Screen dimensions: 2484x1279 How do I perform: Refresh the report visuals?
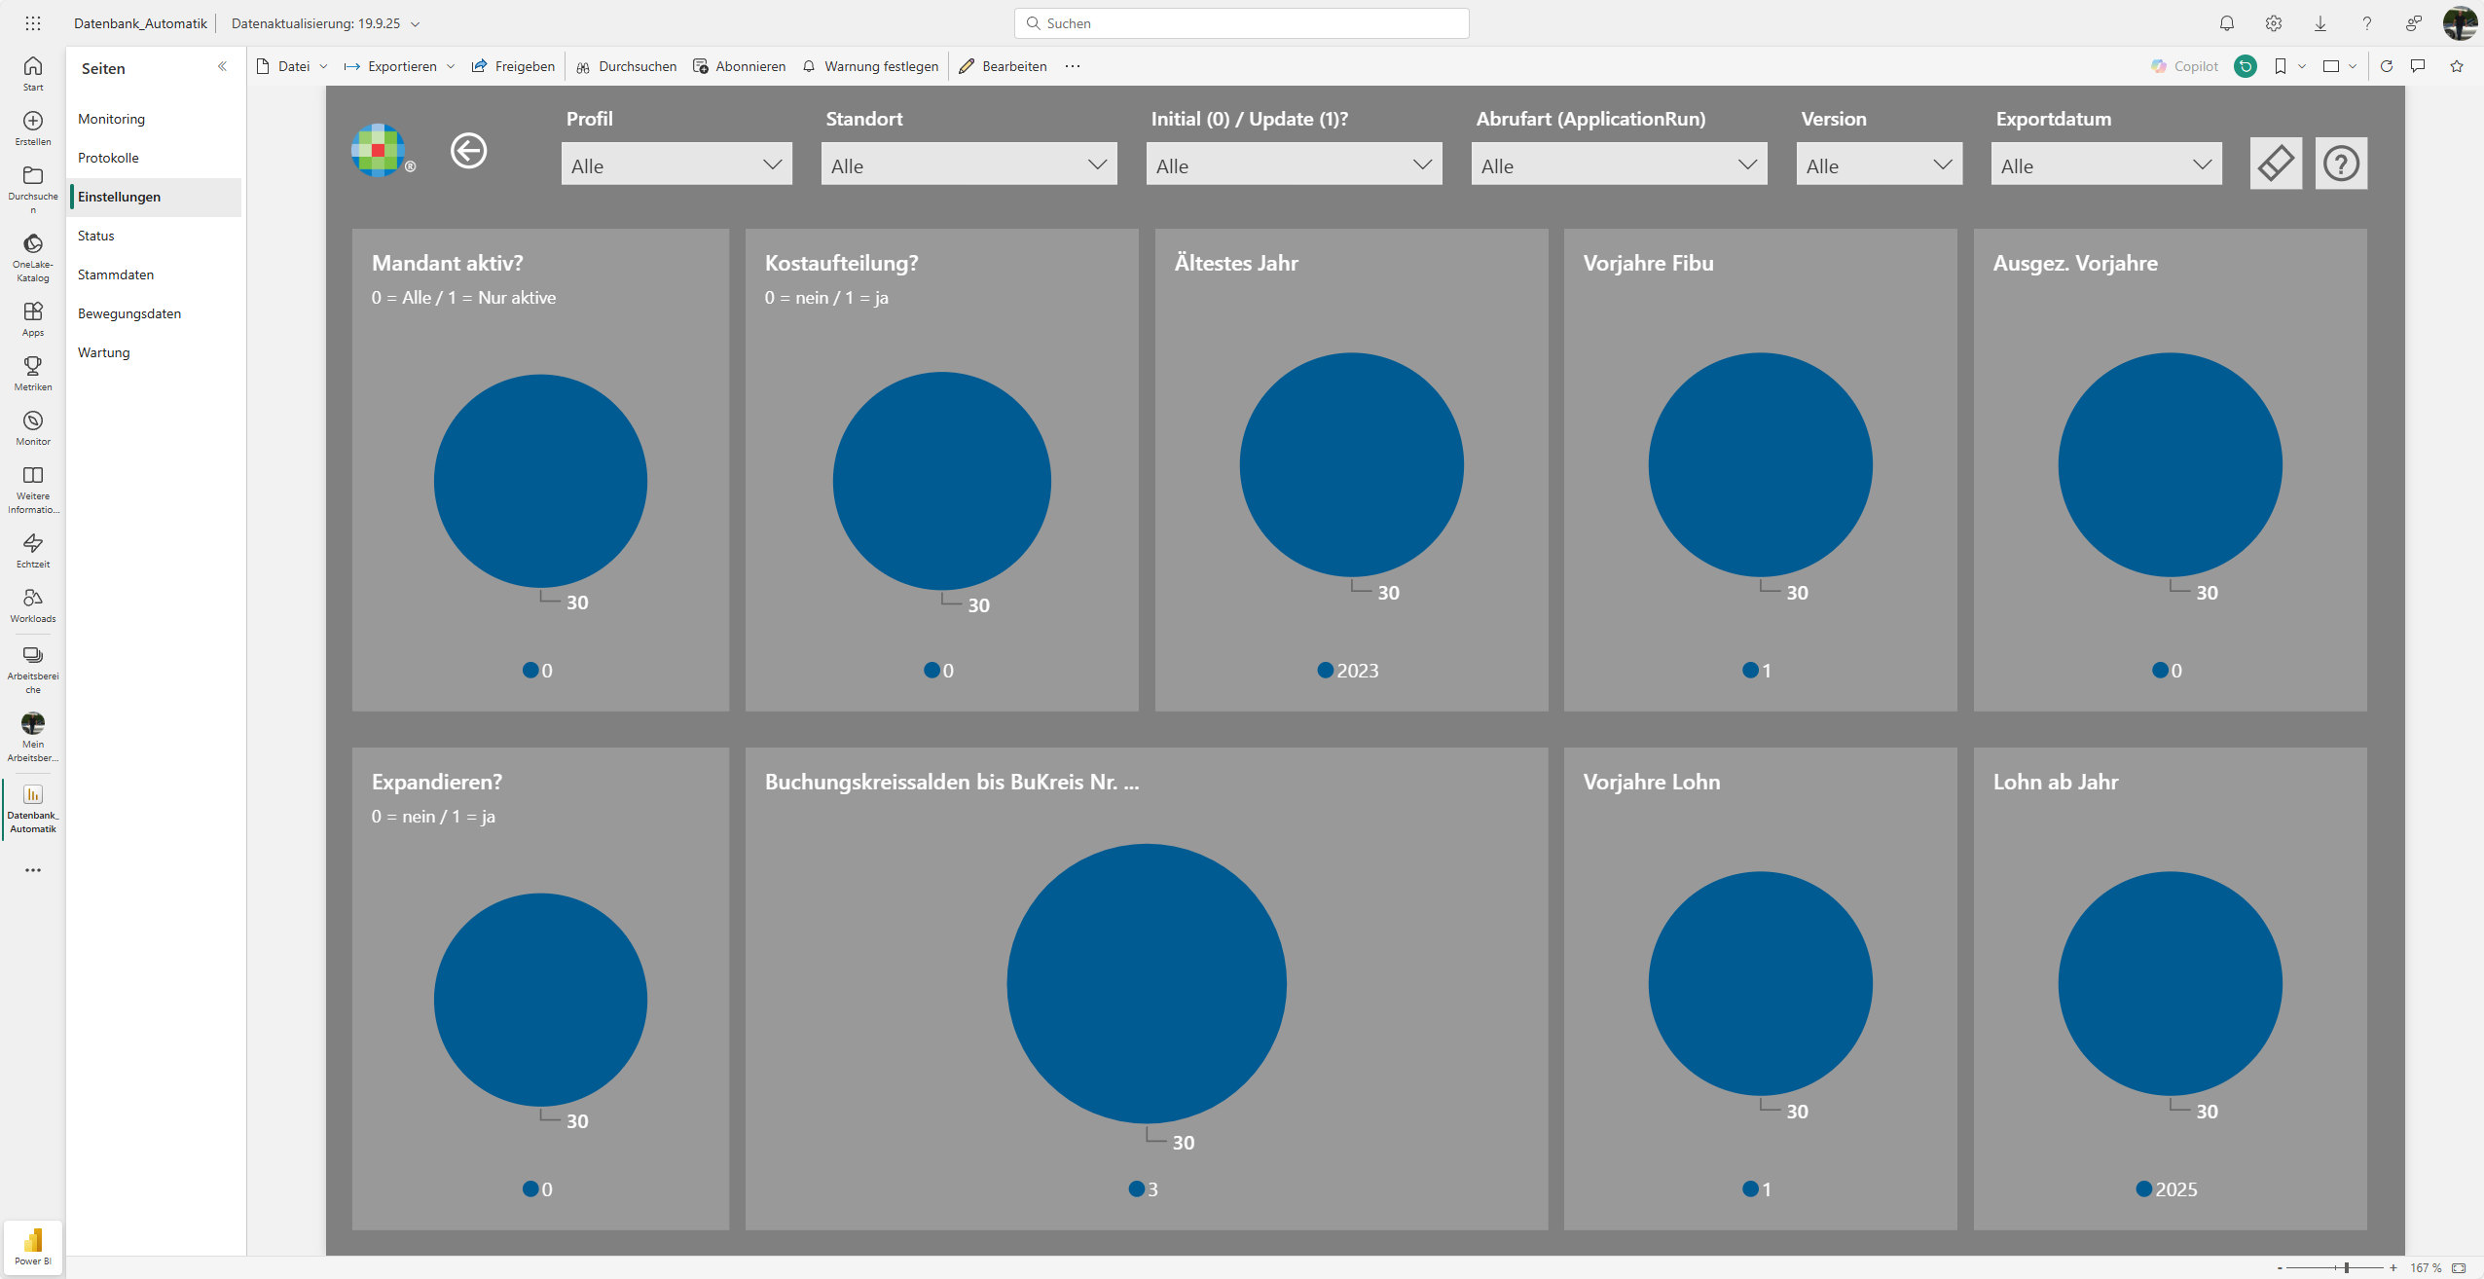coord(2387,66)
